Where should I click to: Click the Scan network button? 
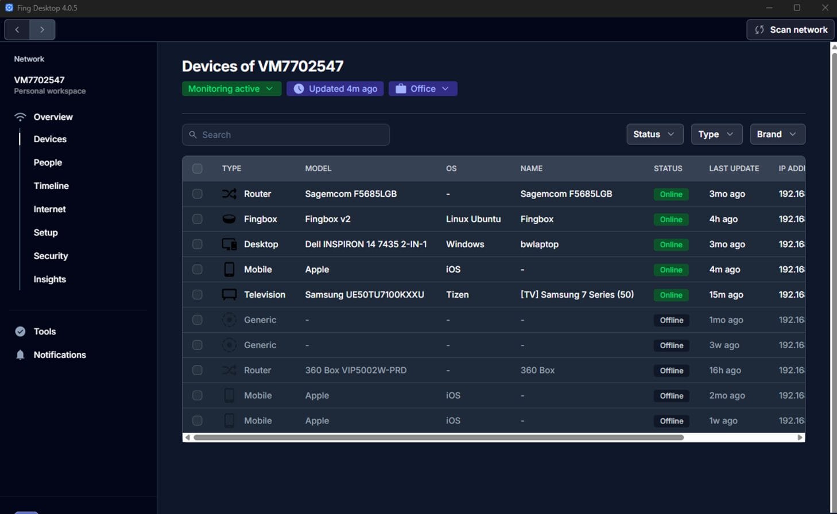(790, 30)
